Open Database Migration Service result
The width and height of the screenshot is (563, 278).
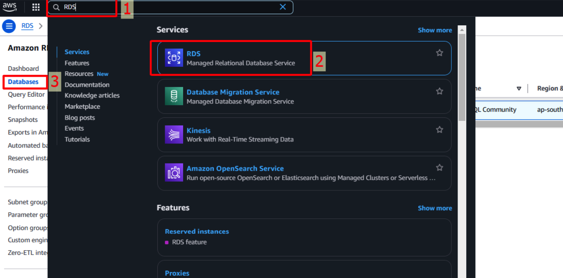coord(304,97)
